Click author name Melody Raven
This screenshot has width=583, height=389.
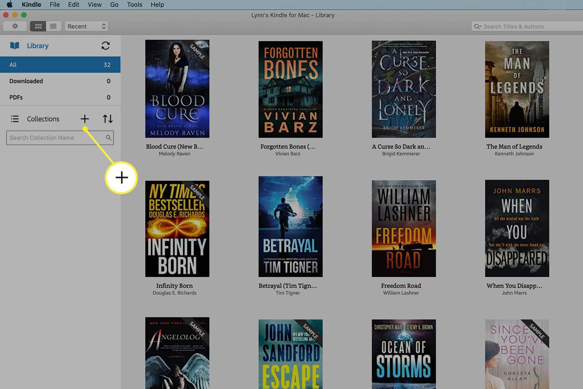coord(175,154)
